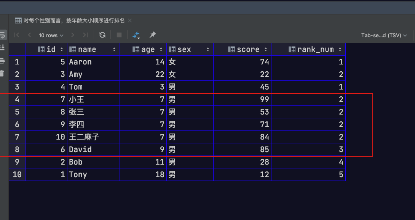Select the score cell with value 53
This screenshot has height=220, width=415.
click(243, 112)
